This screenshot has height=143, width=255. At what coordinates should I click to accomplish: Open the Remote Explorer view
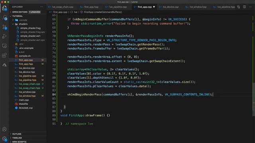coord(4,46)
